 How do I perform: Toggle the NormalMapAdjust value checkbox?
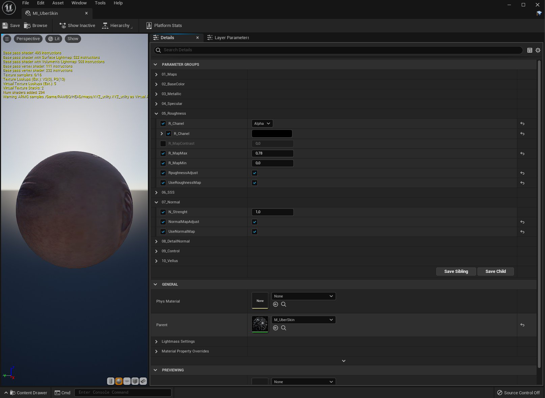(255, 222)
